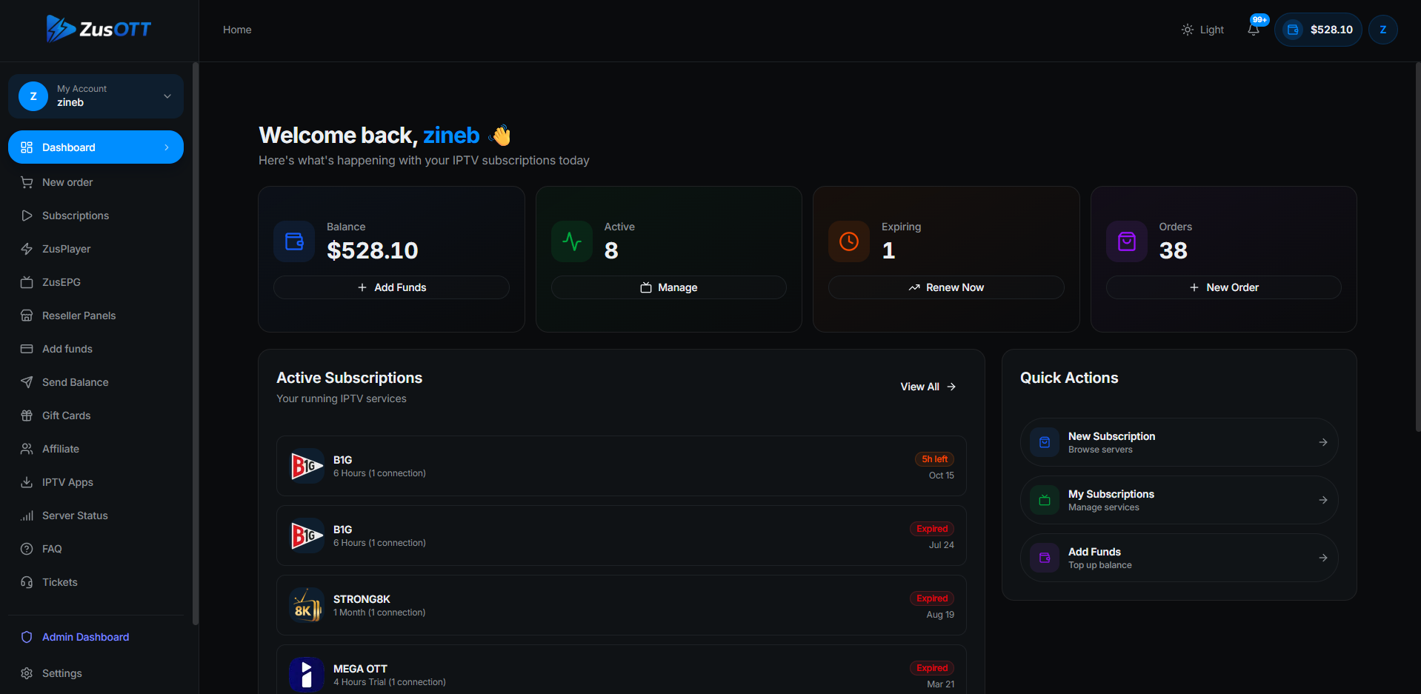The height and width of the screenshot is (694, 1421).
Task: Click the activity pulse icon in Active card
Action: (x=572, y=241)
